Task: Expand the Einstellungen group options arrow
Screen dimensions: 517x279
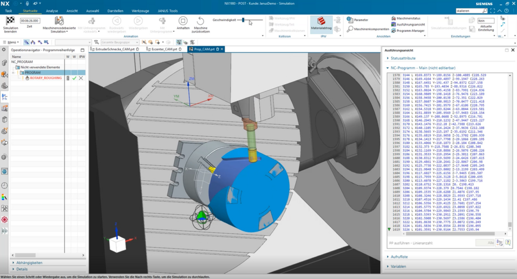Action: tap(494, 36)
